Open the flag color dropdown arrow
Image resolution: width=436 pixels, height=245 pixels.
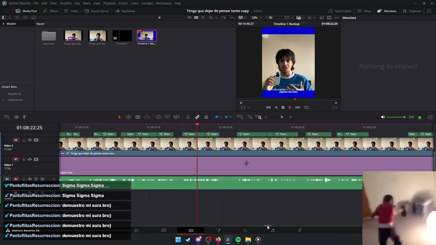[221, 117]
